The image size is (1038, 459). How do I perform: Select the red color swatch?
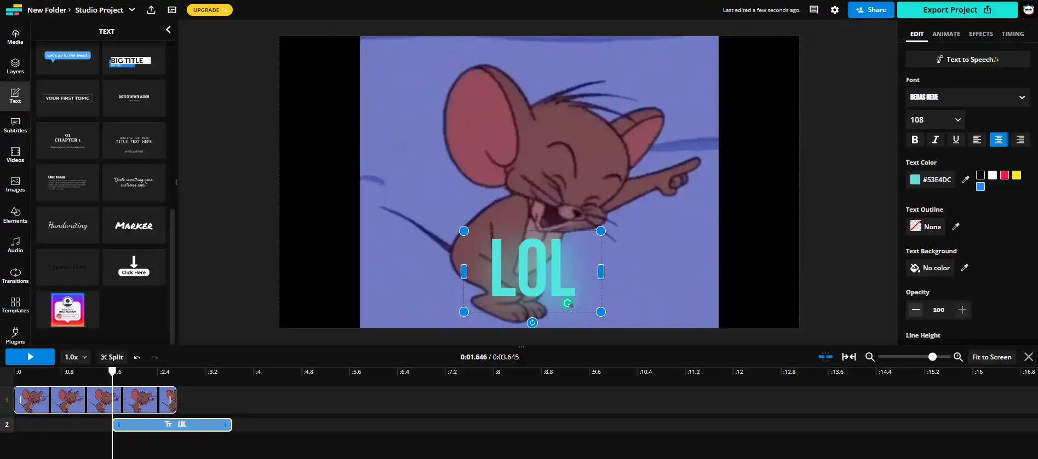click(1005, 175)
